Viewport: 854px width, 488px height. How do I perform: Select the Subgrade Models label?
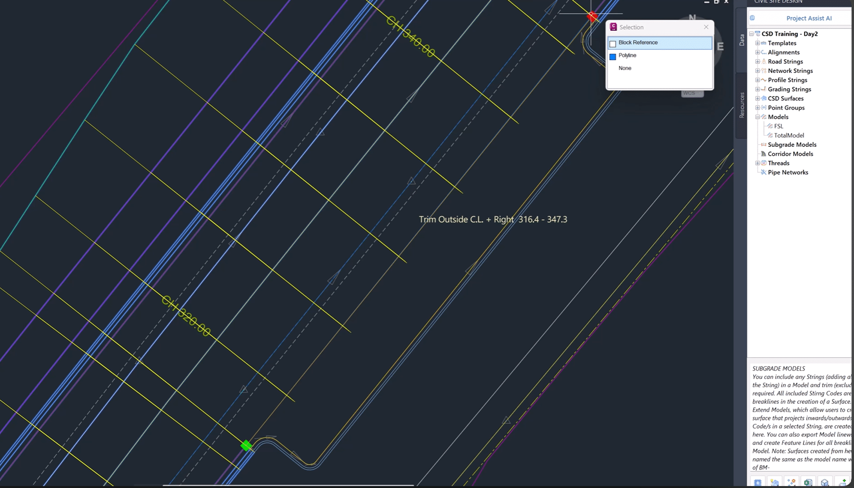coord(792,145)
